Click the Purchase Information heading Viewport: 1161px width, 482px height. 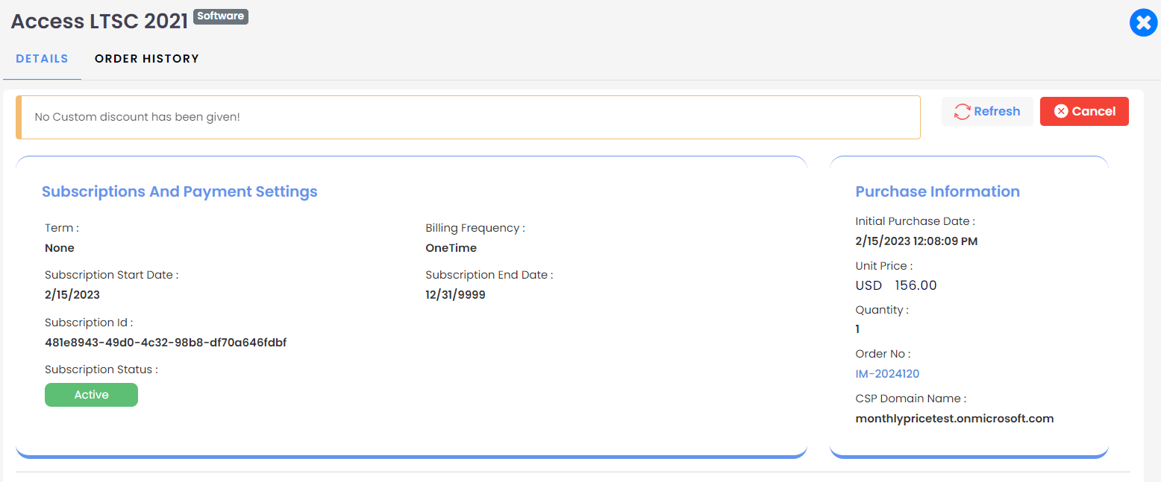pos(937,191)
